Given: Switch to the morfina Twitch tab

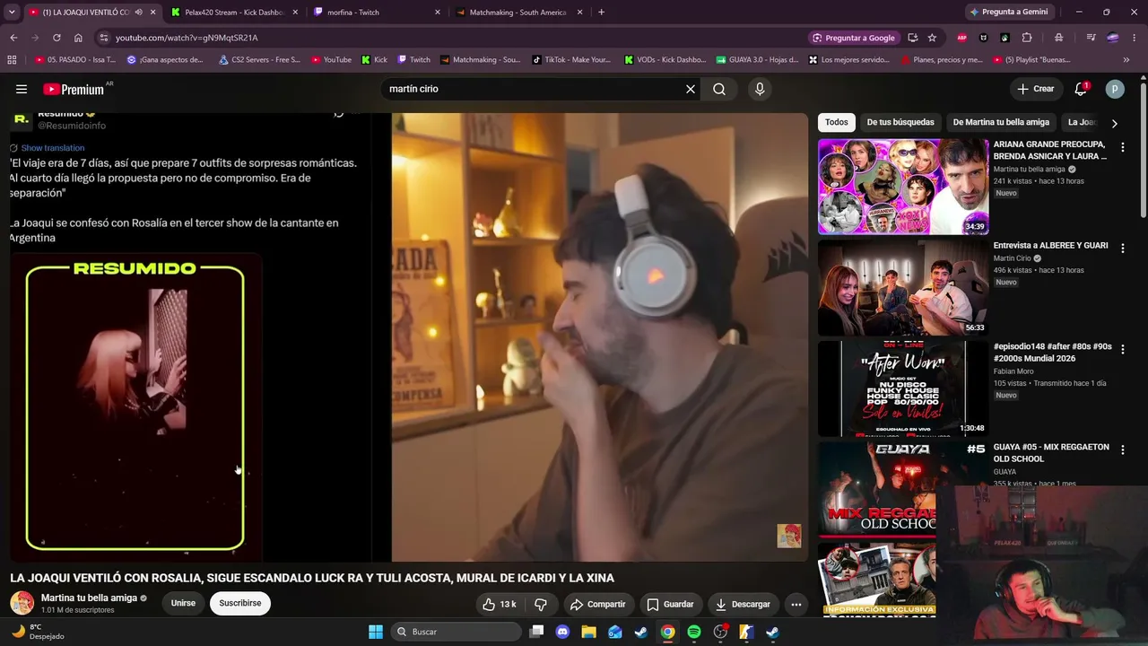Looking at the screenshot, I should 377,13.
